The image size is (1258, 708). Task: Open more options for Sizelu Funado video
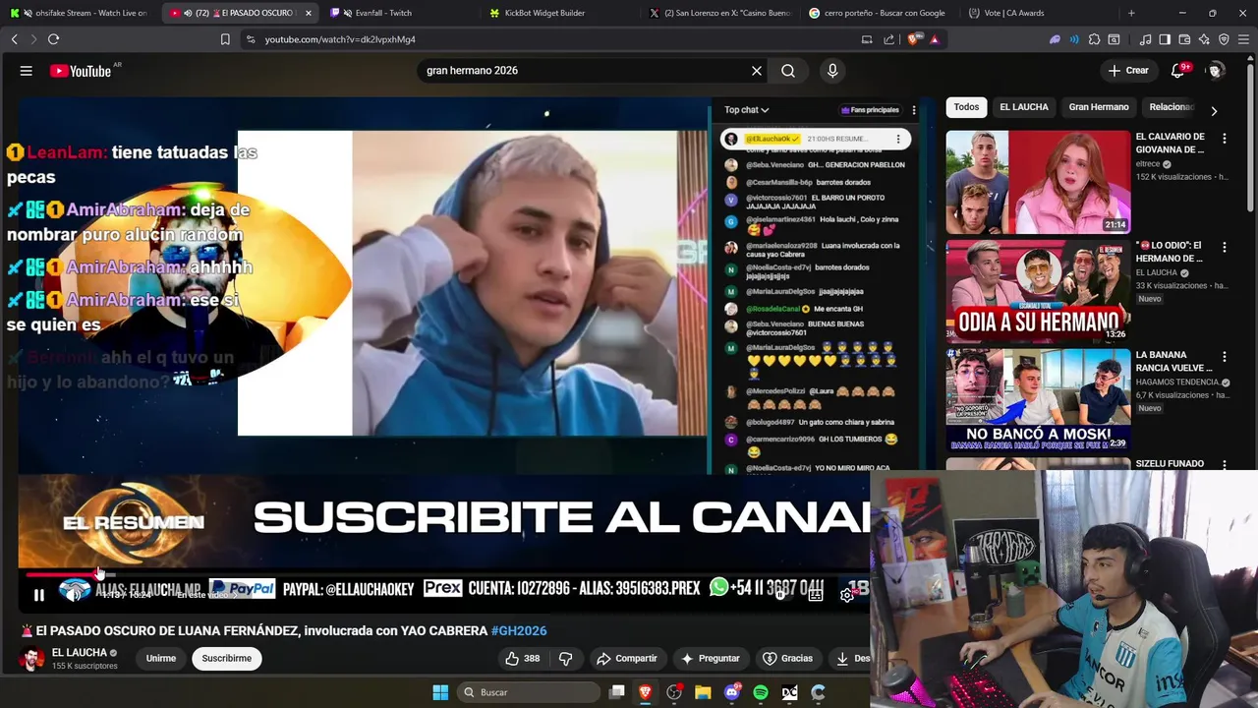pyautogui.click(x=1225, y=464)
